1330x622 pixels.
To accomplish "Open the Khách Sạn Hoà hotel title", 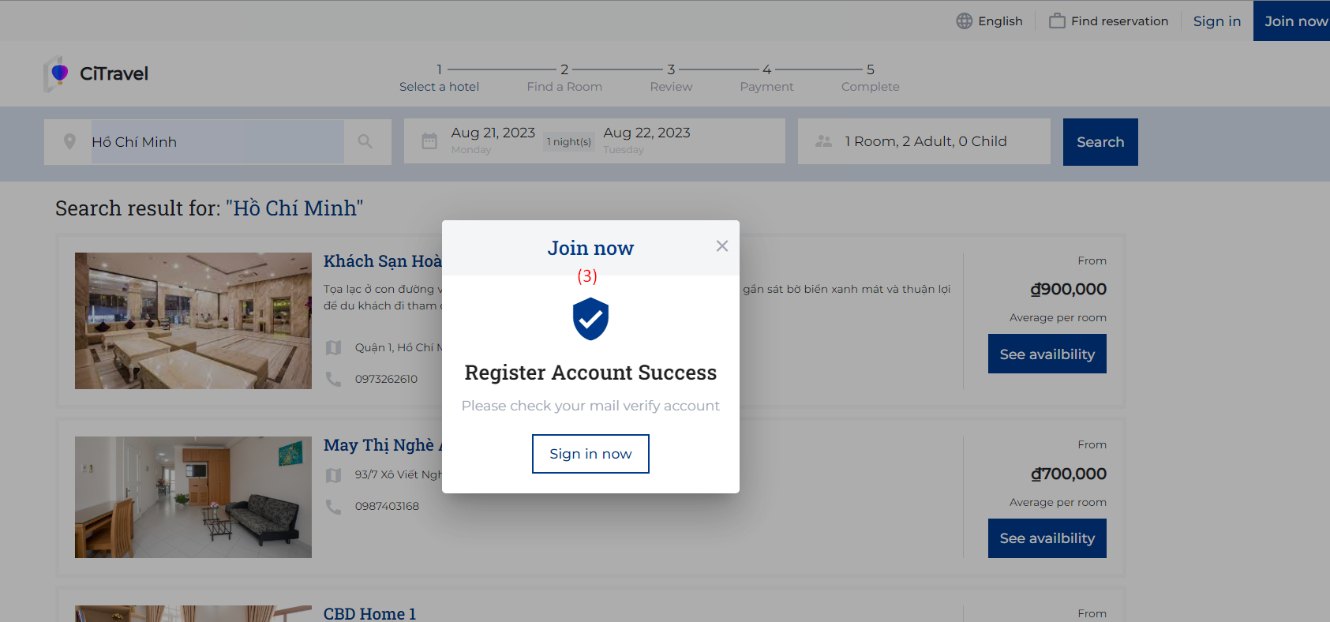I will click(383, 261).
